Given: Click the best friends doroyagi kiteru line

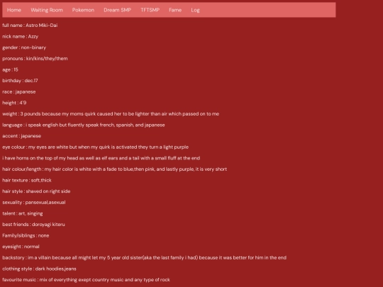Looking at the screenshot, I should [x=34, y=224].
